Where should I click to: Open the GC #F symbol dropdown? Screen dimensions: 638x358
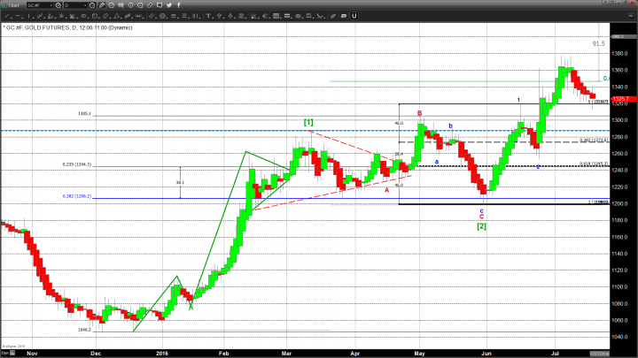(51, 6)
